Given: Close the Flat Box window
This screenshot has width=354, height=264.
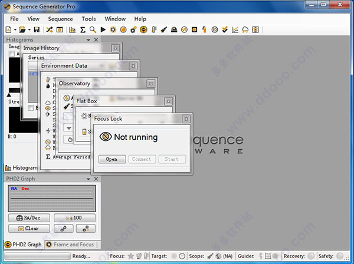Looking at the screenshot, I should pyautogui.click(x=168, y=101).
